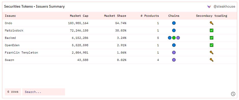Click the products count 1 for Matrixdock

point(158,30)
